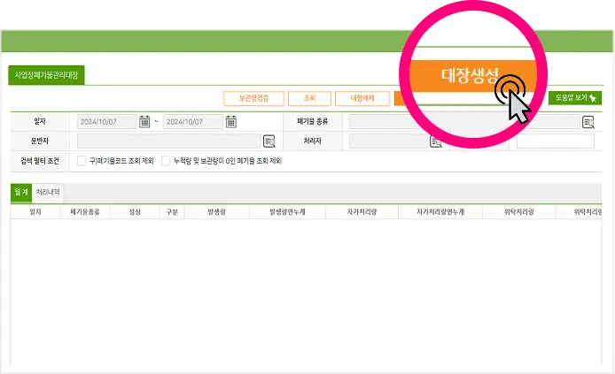The image size is (615, 374).
Task: Open the 운반자 search lookup icon
Action: pos(269,141)
